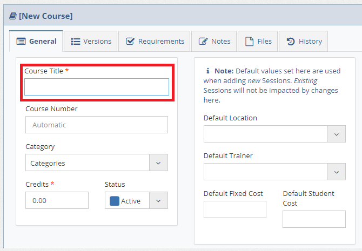Image resolution: width=362 pixels, height=251 pixels.
Task: Click into the Credits field
Action: 57,200
